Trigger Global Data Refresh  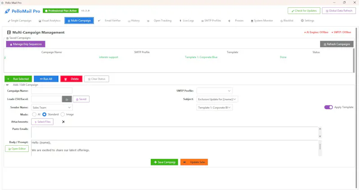point(339,11)
